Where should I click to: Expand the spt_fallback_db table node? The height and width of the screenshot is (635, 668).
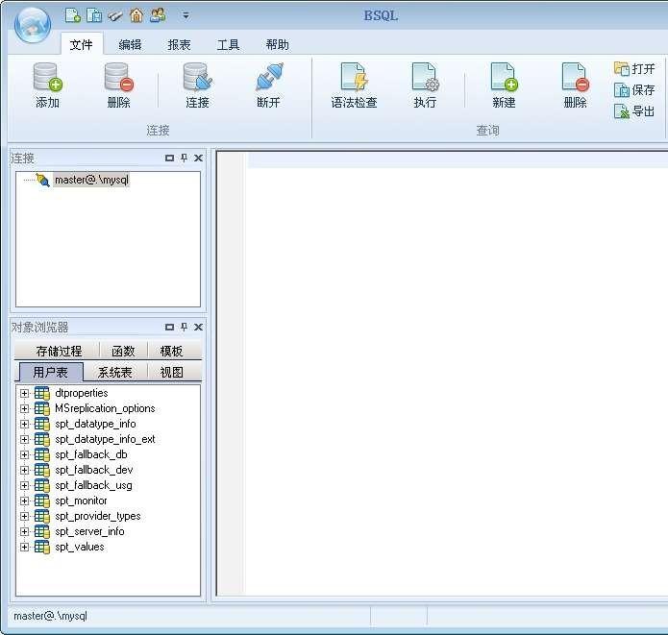click(24, 454)
